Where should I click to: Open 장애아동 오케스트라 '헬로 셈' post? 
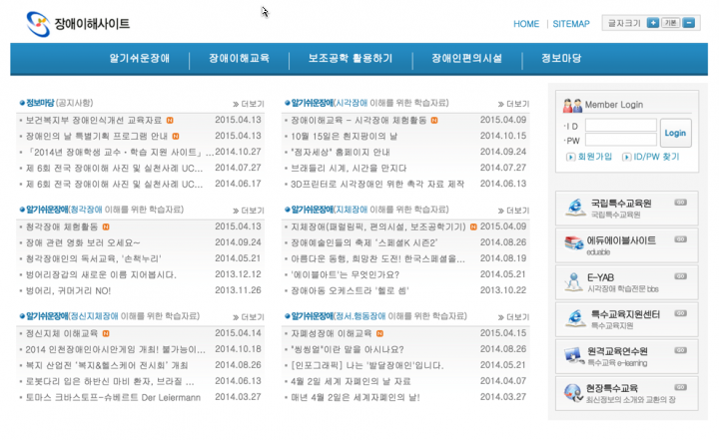click(350, 291)
